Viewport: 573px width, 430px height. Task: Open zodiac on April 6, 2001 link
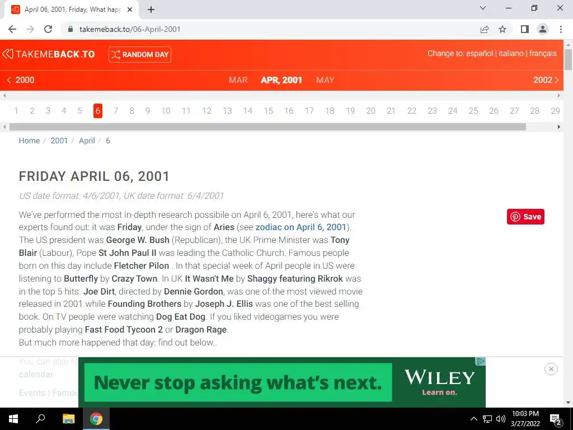(300, 227)
